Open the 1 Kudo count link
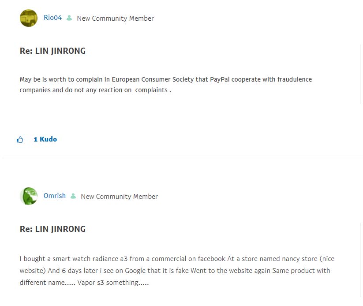This screenshot has height=306, width=363. click(45, 139)
